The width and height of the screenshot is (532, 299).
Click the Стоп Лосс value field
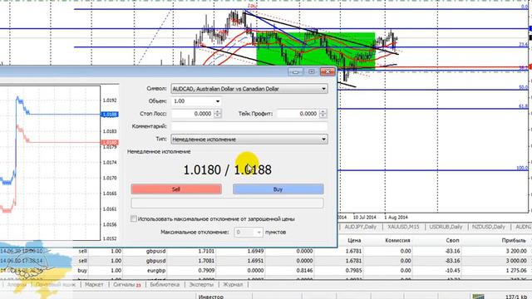click(x=192, y=114)
